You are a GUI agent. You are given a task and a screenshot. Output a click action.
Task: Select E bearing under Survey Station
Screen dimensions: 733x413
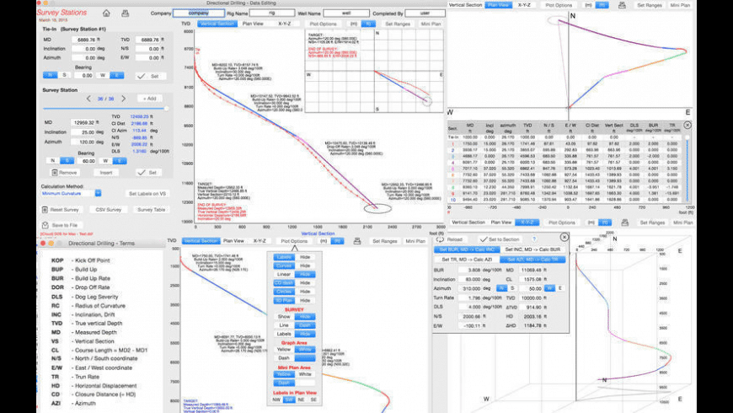[x=119, y=161]
